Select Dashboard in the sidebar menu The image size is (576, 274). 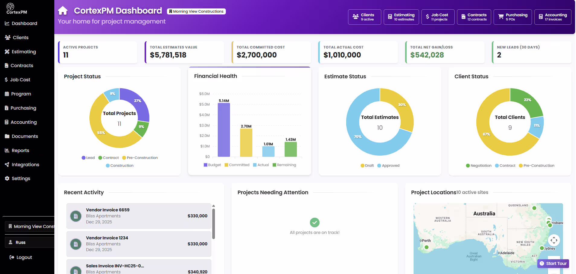[24, 23]
